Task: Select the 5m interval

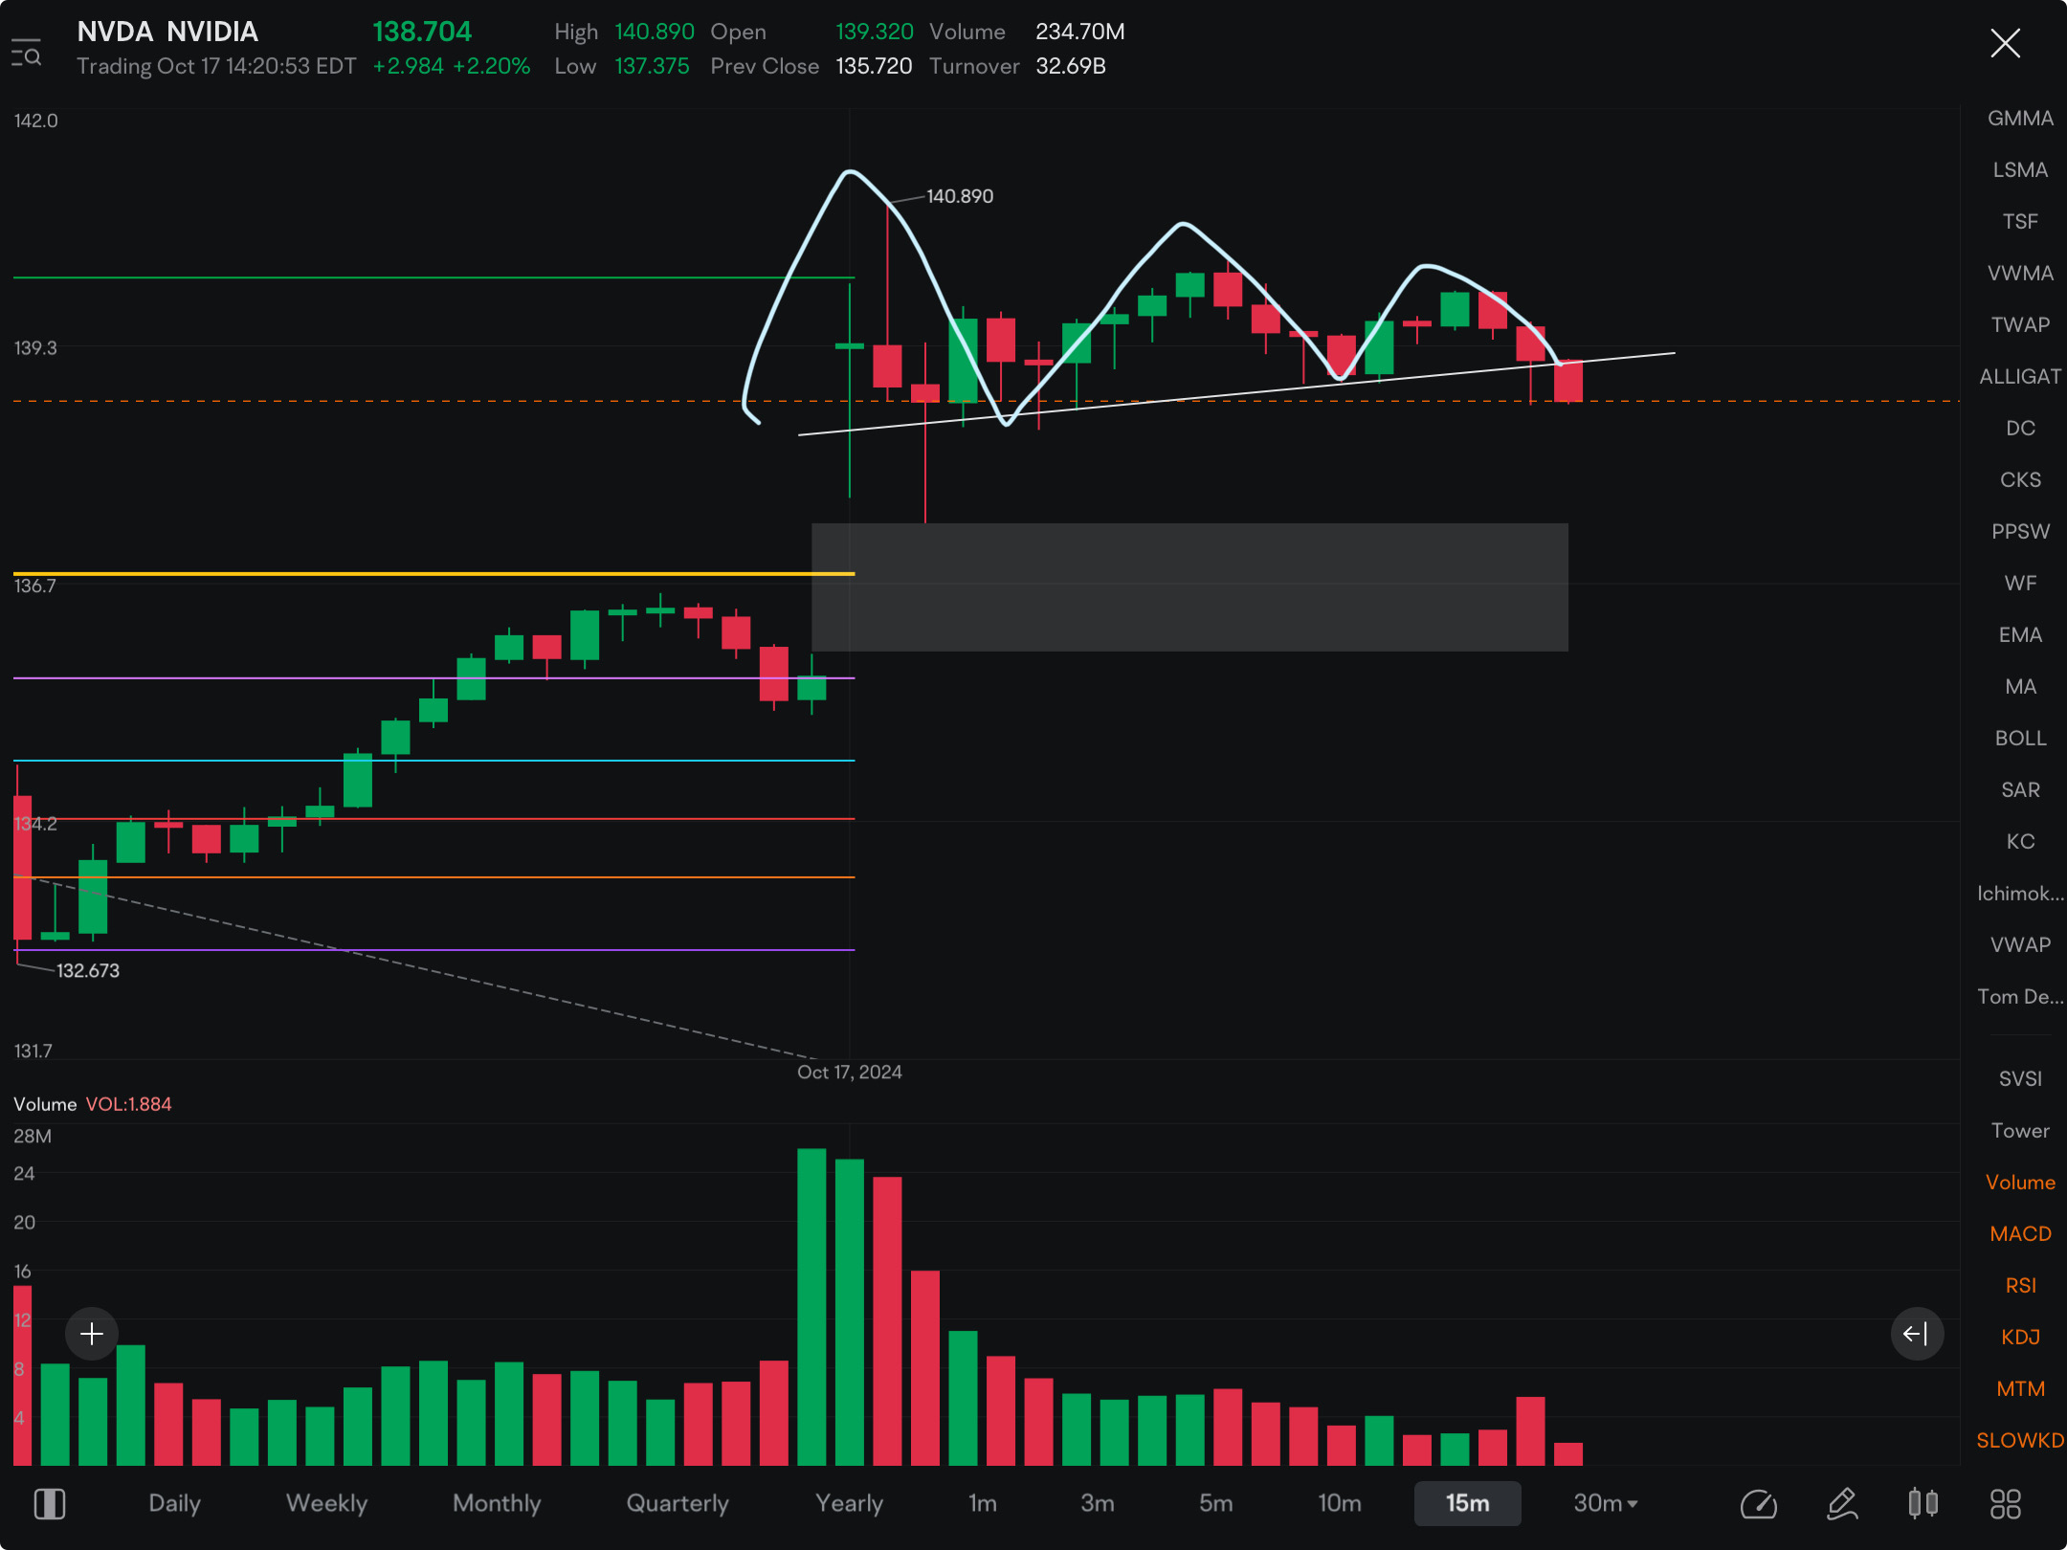Action: point(1216,1503)
